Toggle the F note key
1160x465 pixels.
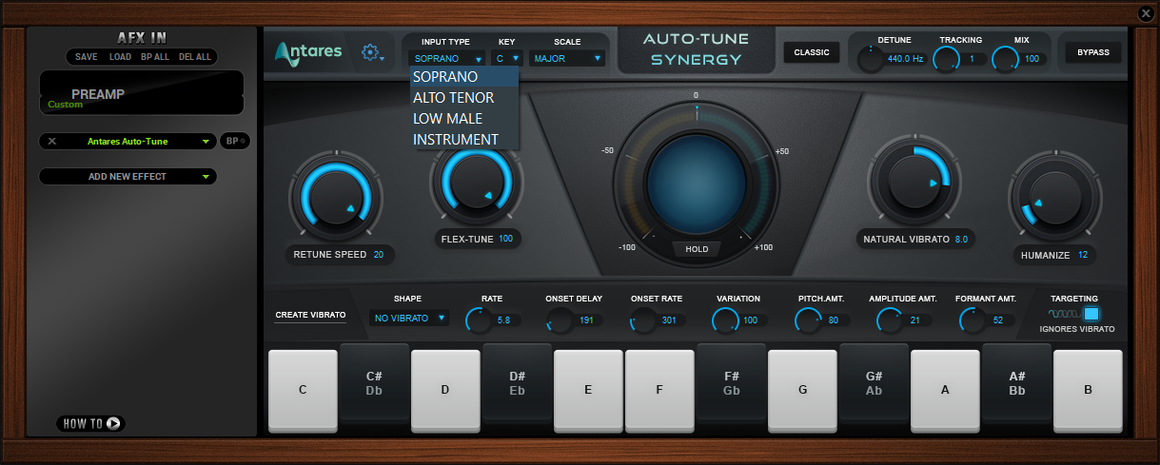(x=659, y=389)
